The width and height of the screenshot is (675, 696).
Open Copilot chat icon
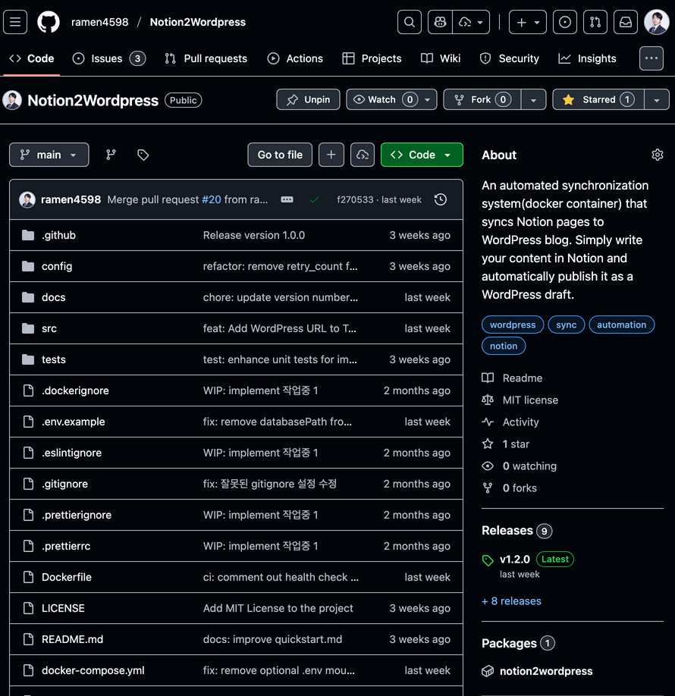click(440, 22)
